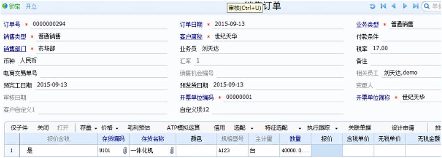
Task: Open the 客户简称 link label
Action: pyautogui.click(x=191, y=37)
